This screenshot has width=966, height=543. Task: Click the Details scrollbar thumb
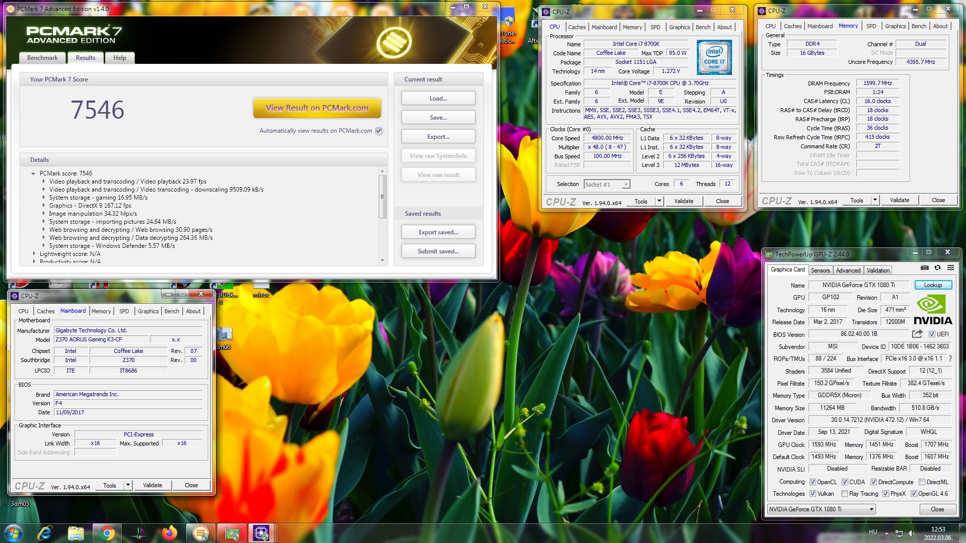tap(382, 196)
